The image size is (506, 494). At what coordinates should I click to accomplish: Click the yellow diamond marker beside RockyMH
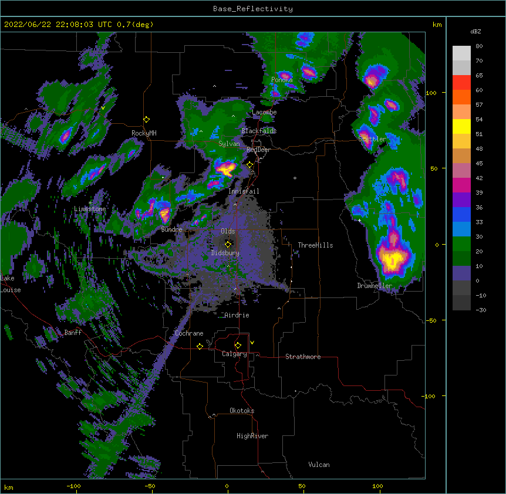[147, 120]
